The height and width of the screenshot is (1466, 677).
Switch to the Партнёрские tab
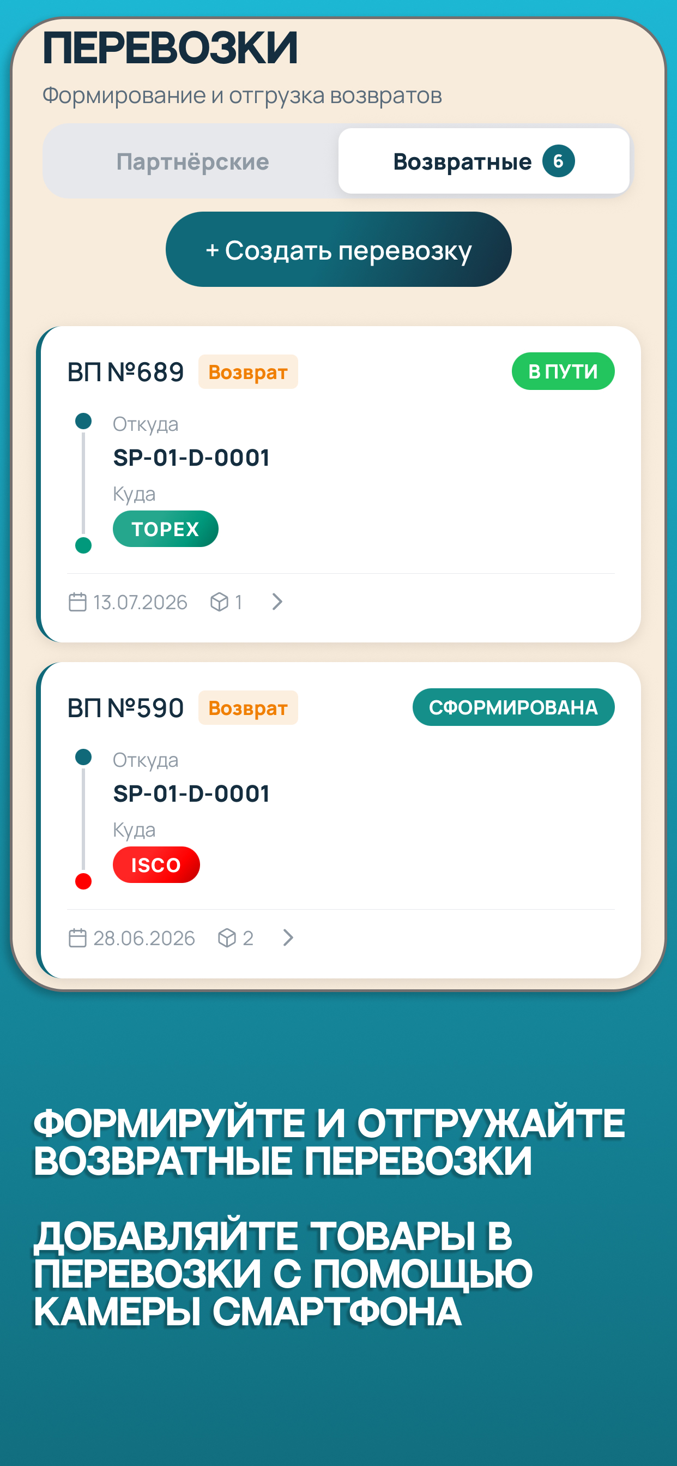coord(192,161)
